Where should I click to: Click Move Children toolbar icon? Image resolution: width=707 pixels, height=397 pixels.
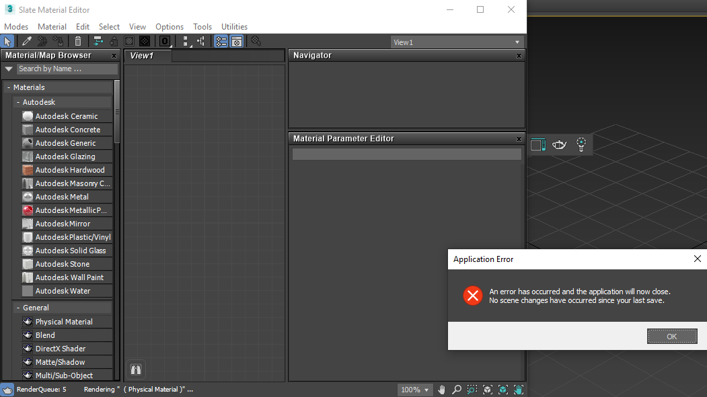[98, 42]
